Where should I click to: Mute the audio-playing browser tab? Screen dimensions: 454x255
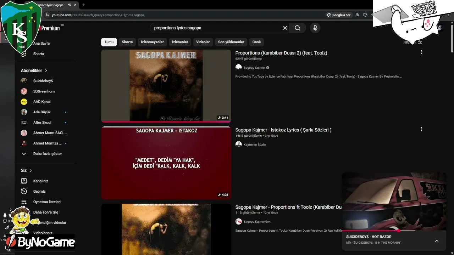click(x=70, y=5)
